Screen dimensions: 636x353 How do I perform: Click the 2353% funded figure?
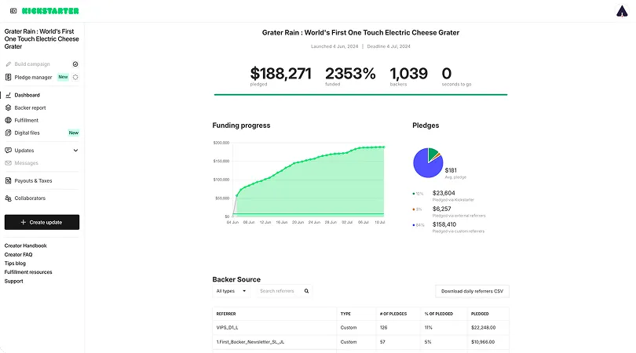[350, 74]
